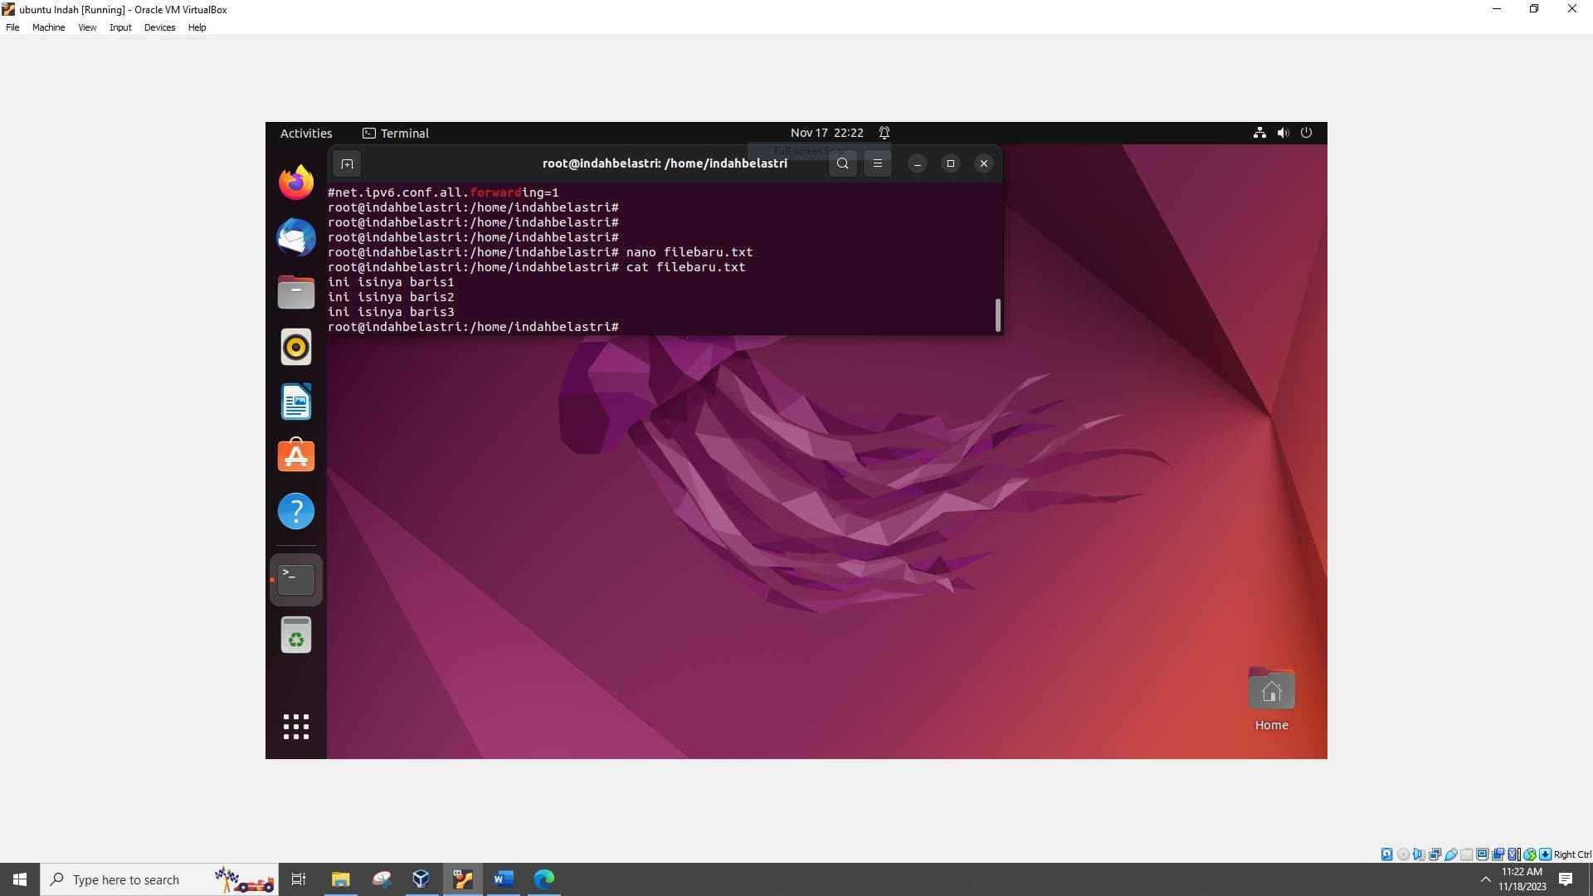Open Rhythmbox music player in dock

coord(296,347)
